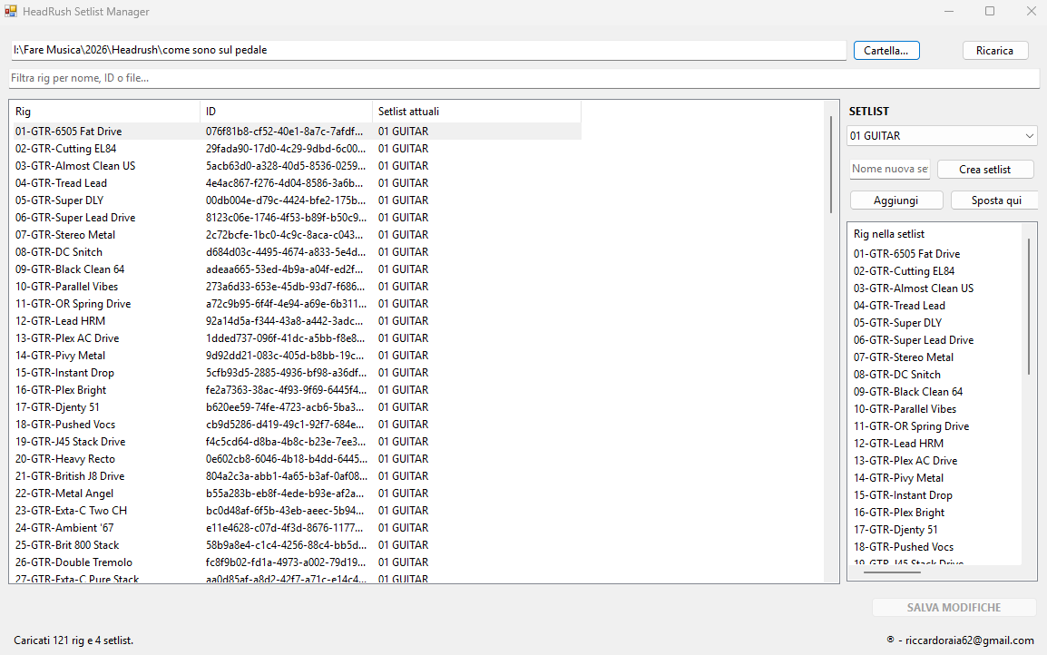Open the Cartella... folder browse button
The width and height of the screenshot is (1047, 655).
[886, 51]
